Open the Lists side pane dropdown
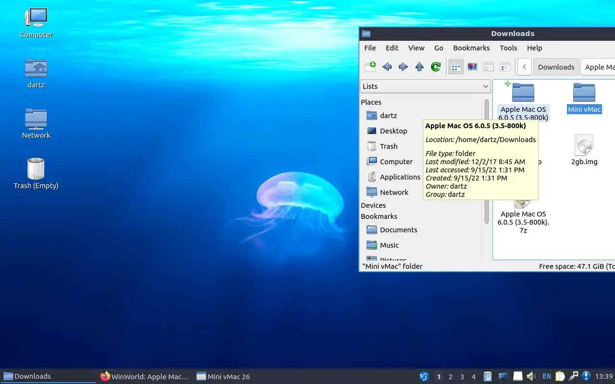615x384 pixels. (425, 86)
